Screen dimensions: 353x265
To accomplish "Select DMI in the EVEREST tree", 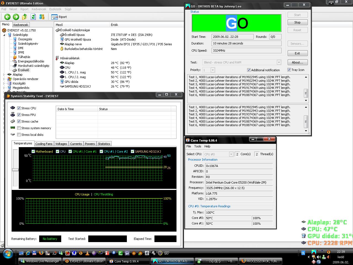I will point(21,48).
